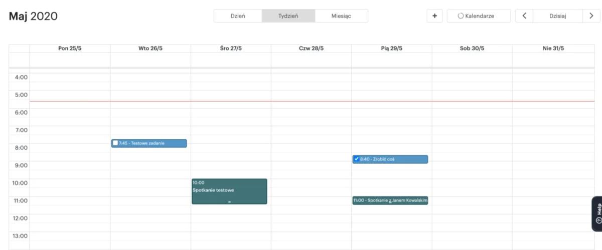The width and height of the screenshot is (602, 250).
Task: Click the 11:00 time label in time column
Action: point(20,200)
